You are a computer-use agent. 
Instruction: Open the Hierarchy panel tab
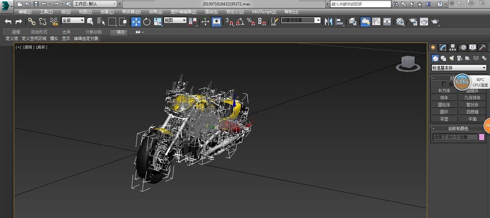click(452, 47)
